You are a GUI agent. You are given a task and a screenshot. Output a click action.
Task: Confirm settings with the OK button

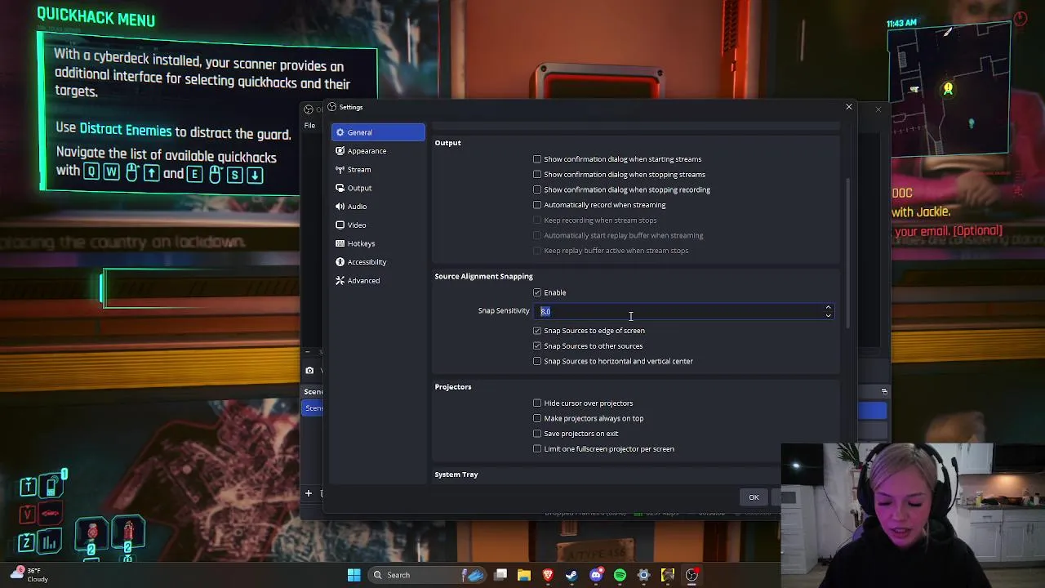pyautogui.click(x=754, y=497)
